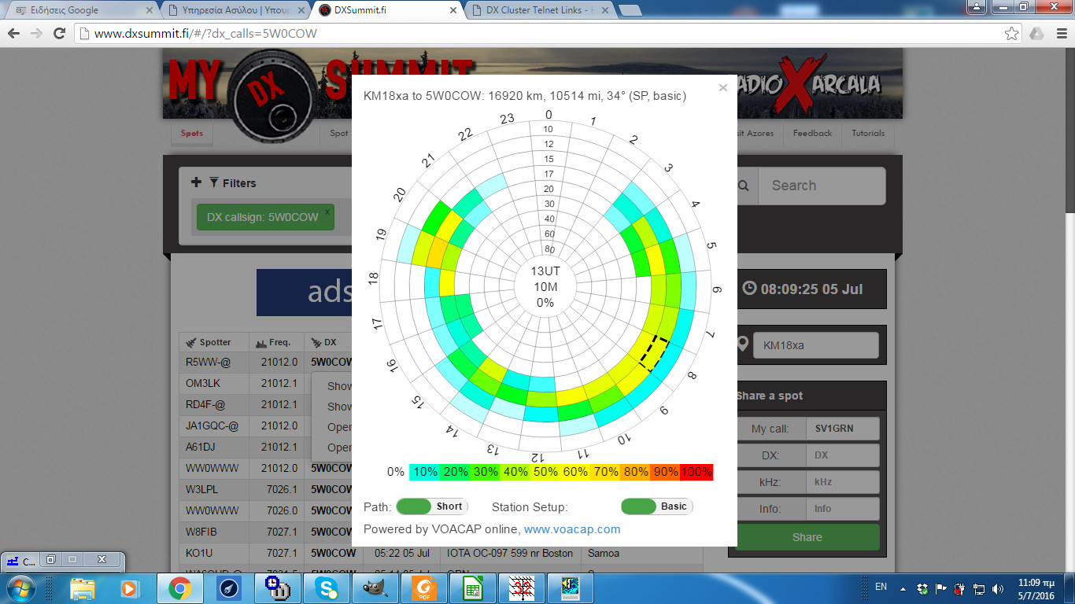The width and height of the screenshot is (1075, 604).
Task: Click spotter W8FIB in the table
Action: pos(201,532)
